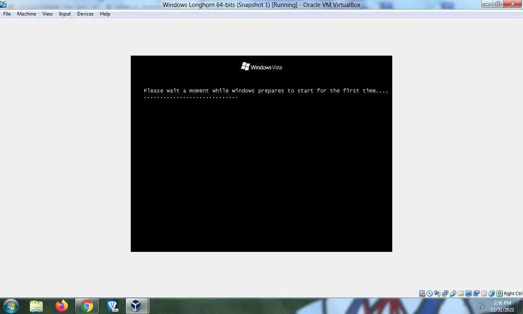Click the shared folders status icon
Screen dimensions: 523x314
[x=461, y=294]
